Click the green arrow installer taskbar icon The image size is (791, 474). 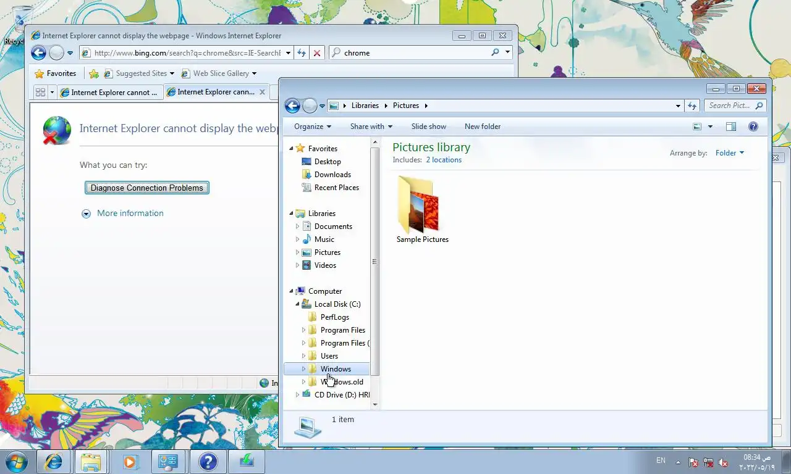coord(247,462)
